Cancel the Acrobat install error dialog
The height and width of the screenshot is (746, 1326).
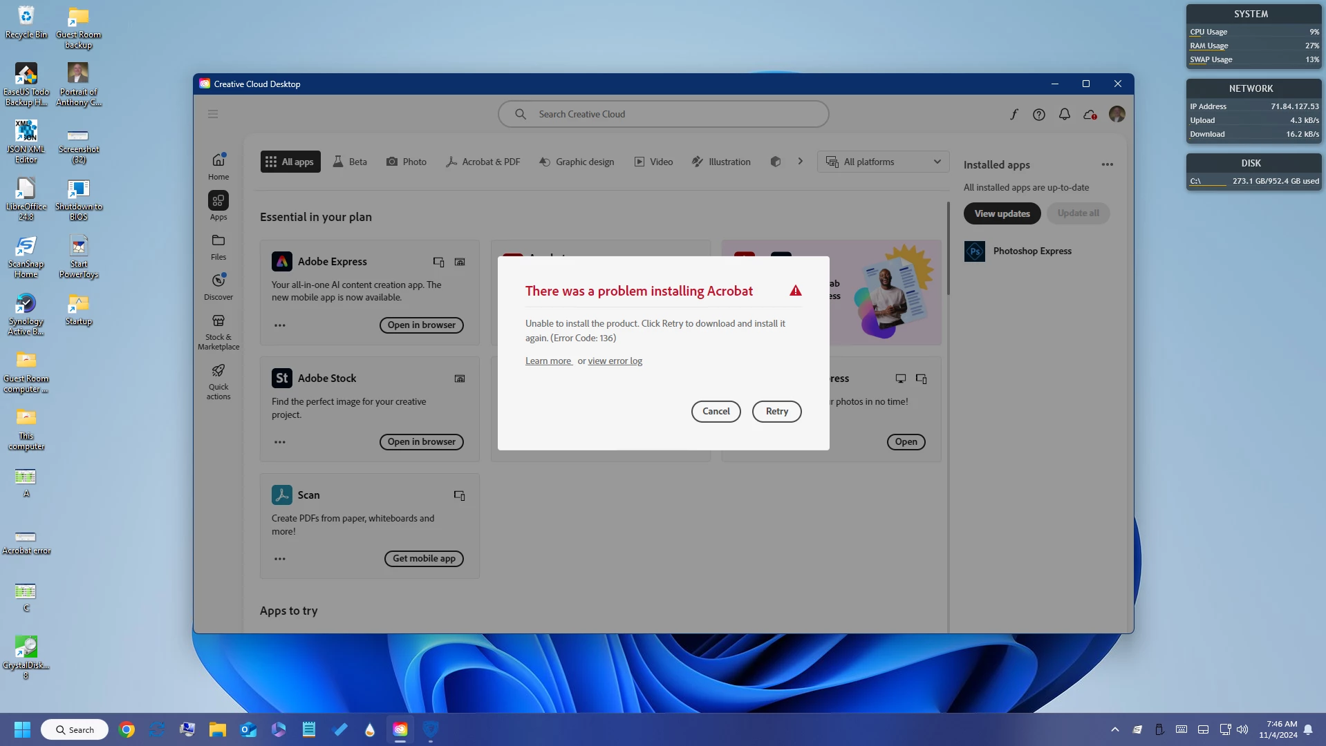(716, 411)
